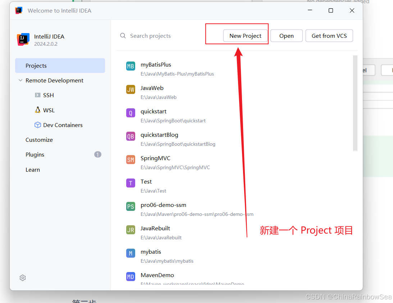Viewport: 393px width, 303px height.
Task: Open the Customize section
Action: [39, 140]
